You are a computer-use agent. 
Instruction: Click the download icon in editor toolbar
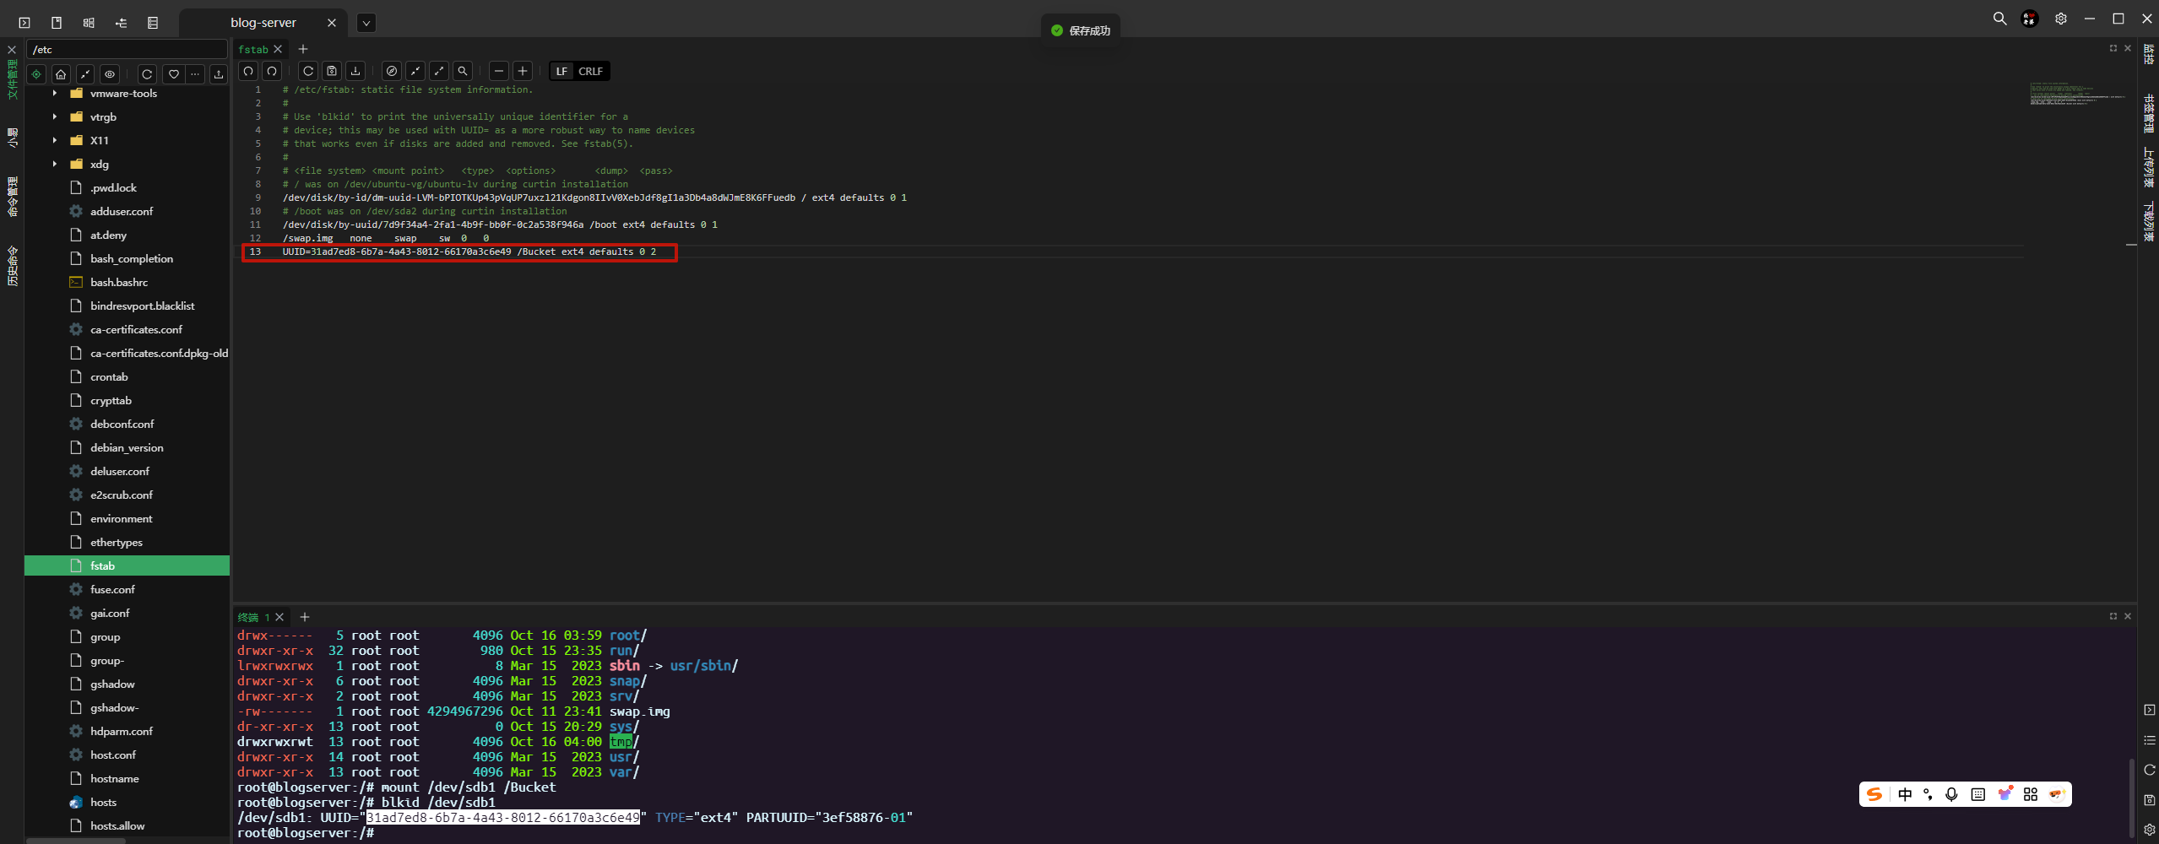tap(355, 71)
